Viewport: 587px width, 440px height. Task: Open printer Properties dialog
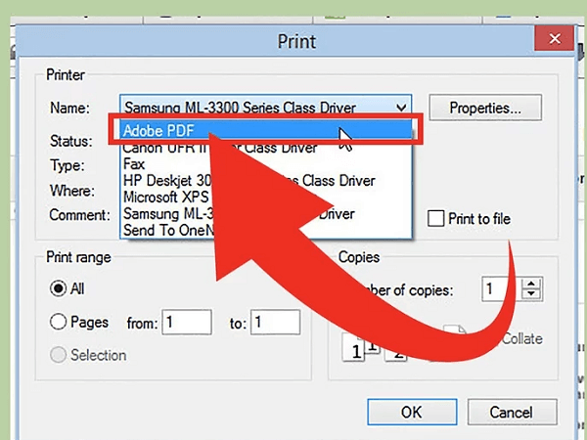pyautogui.click(x=496, y=108)
